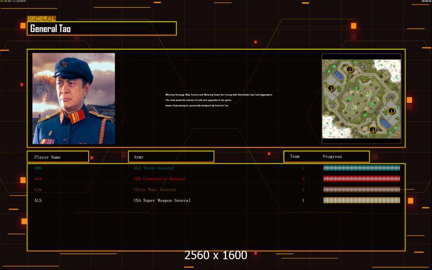Image resolution: width=432 pixels, height=270 pixels.
Task: Click the 'most powerful arsenal' description line
Action: click(x=198, y=100)
